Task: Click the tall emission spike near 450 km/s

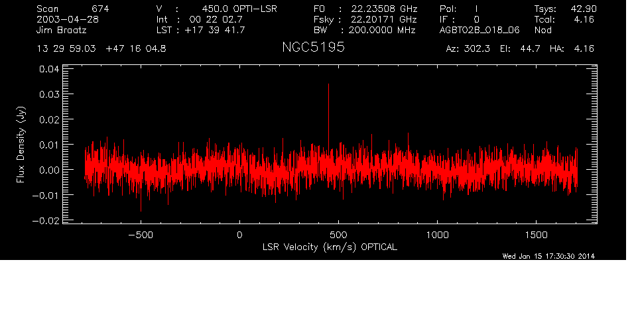Action: click(x=328, y=114)
